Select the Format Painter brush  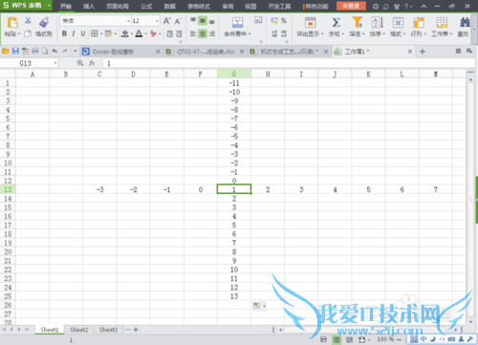44,22
